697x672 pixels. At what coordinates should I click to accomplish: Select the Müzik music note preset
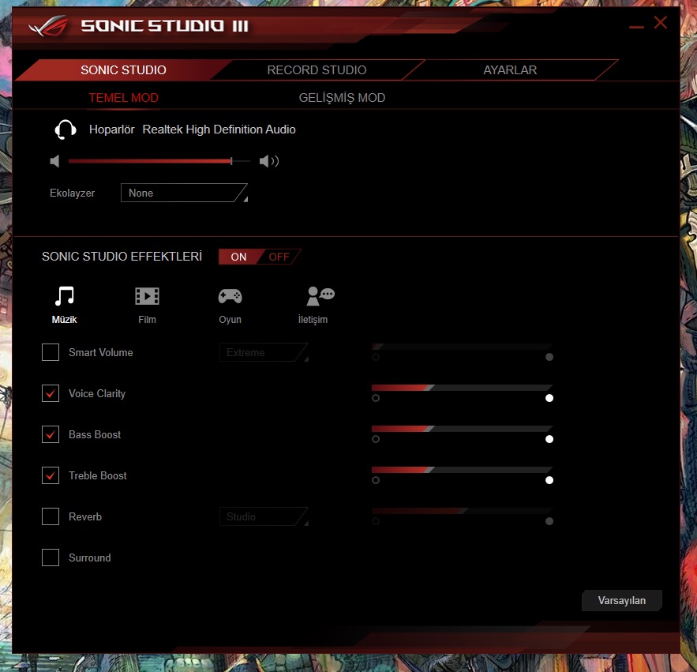pos(65,296)
